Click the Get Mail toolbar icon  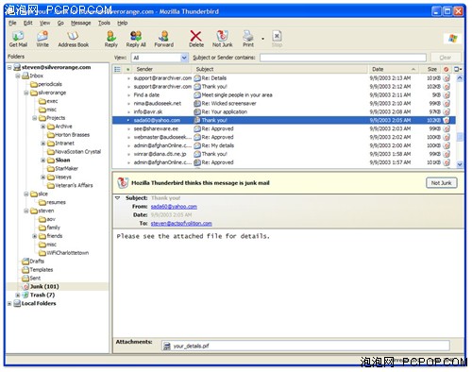[18, 39]
